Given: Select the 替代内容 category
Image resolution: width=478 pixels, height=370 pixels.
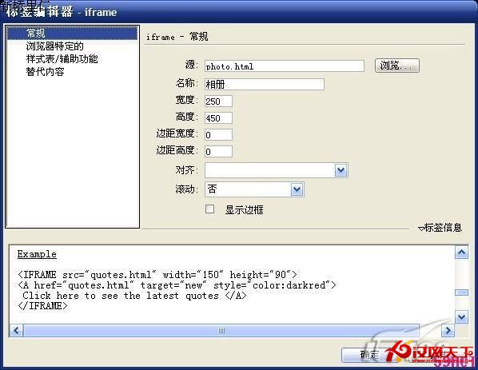Looking at the screenshot, I should click(x=45, y=72).
